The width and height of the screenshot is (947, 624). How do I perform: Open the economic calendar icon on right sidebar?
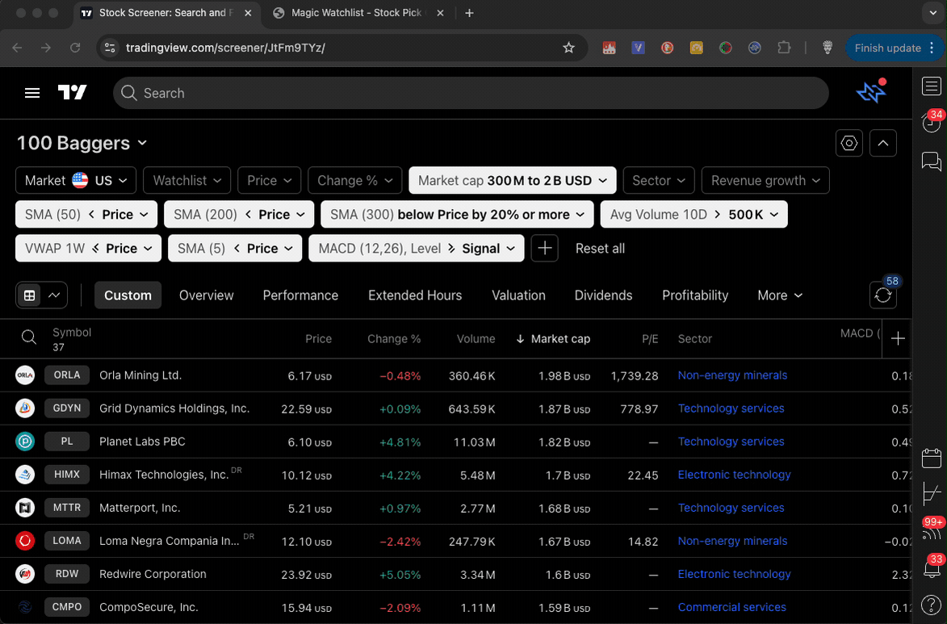click(932, 458)
